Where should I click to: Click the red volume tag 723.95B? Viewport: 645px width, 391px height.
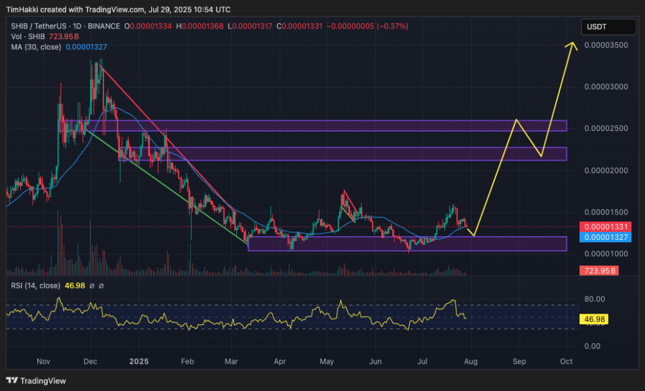(x=599, y=271)
